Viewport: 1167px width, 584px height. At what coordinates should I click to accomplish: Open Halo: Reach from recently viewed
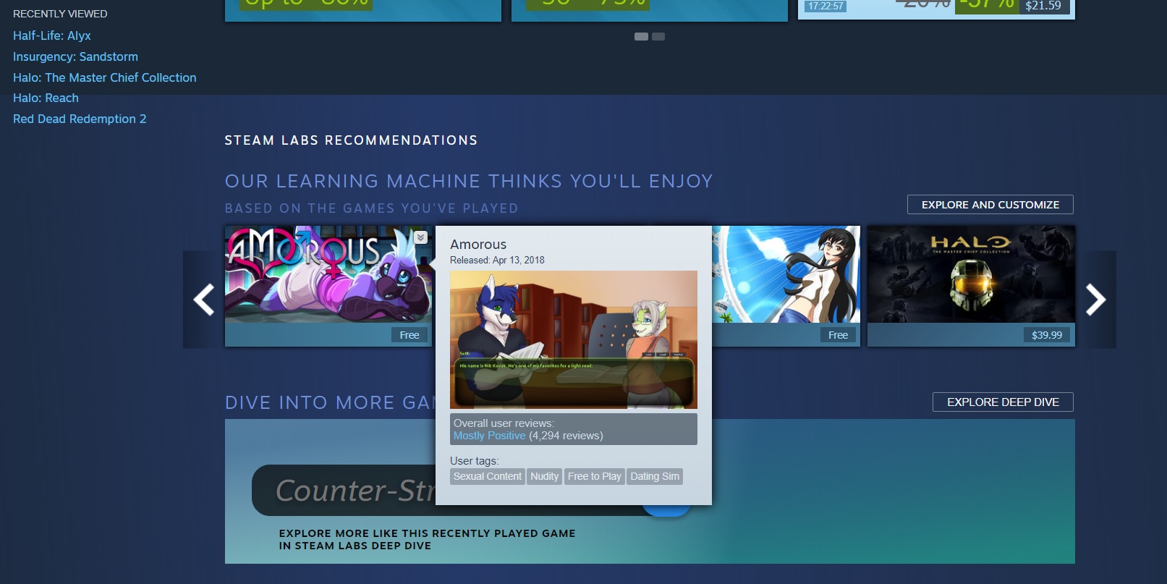tap(46, 98)
